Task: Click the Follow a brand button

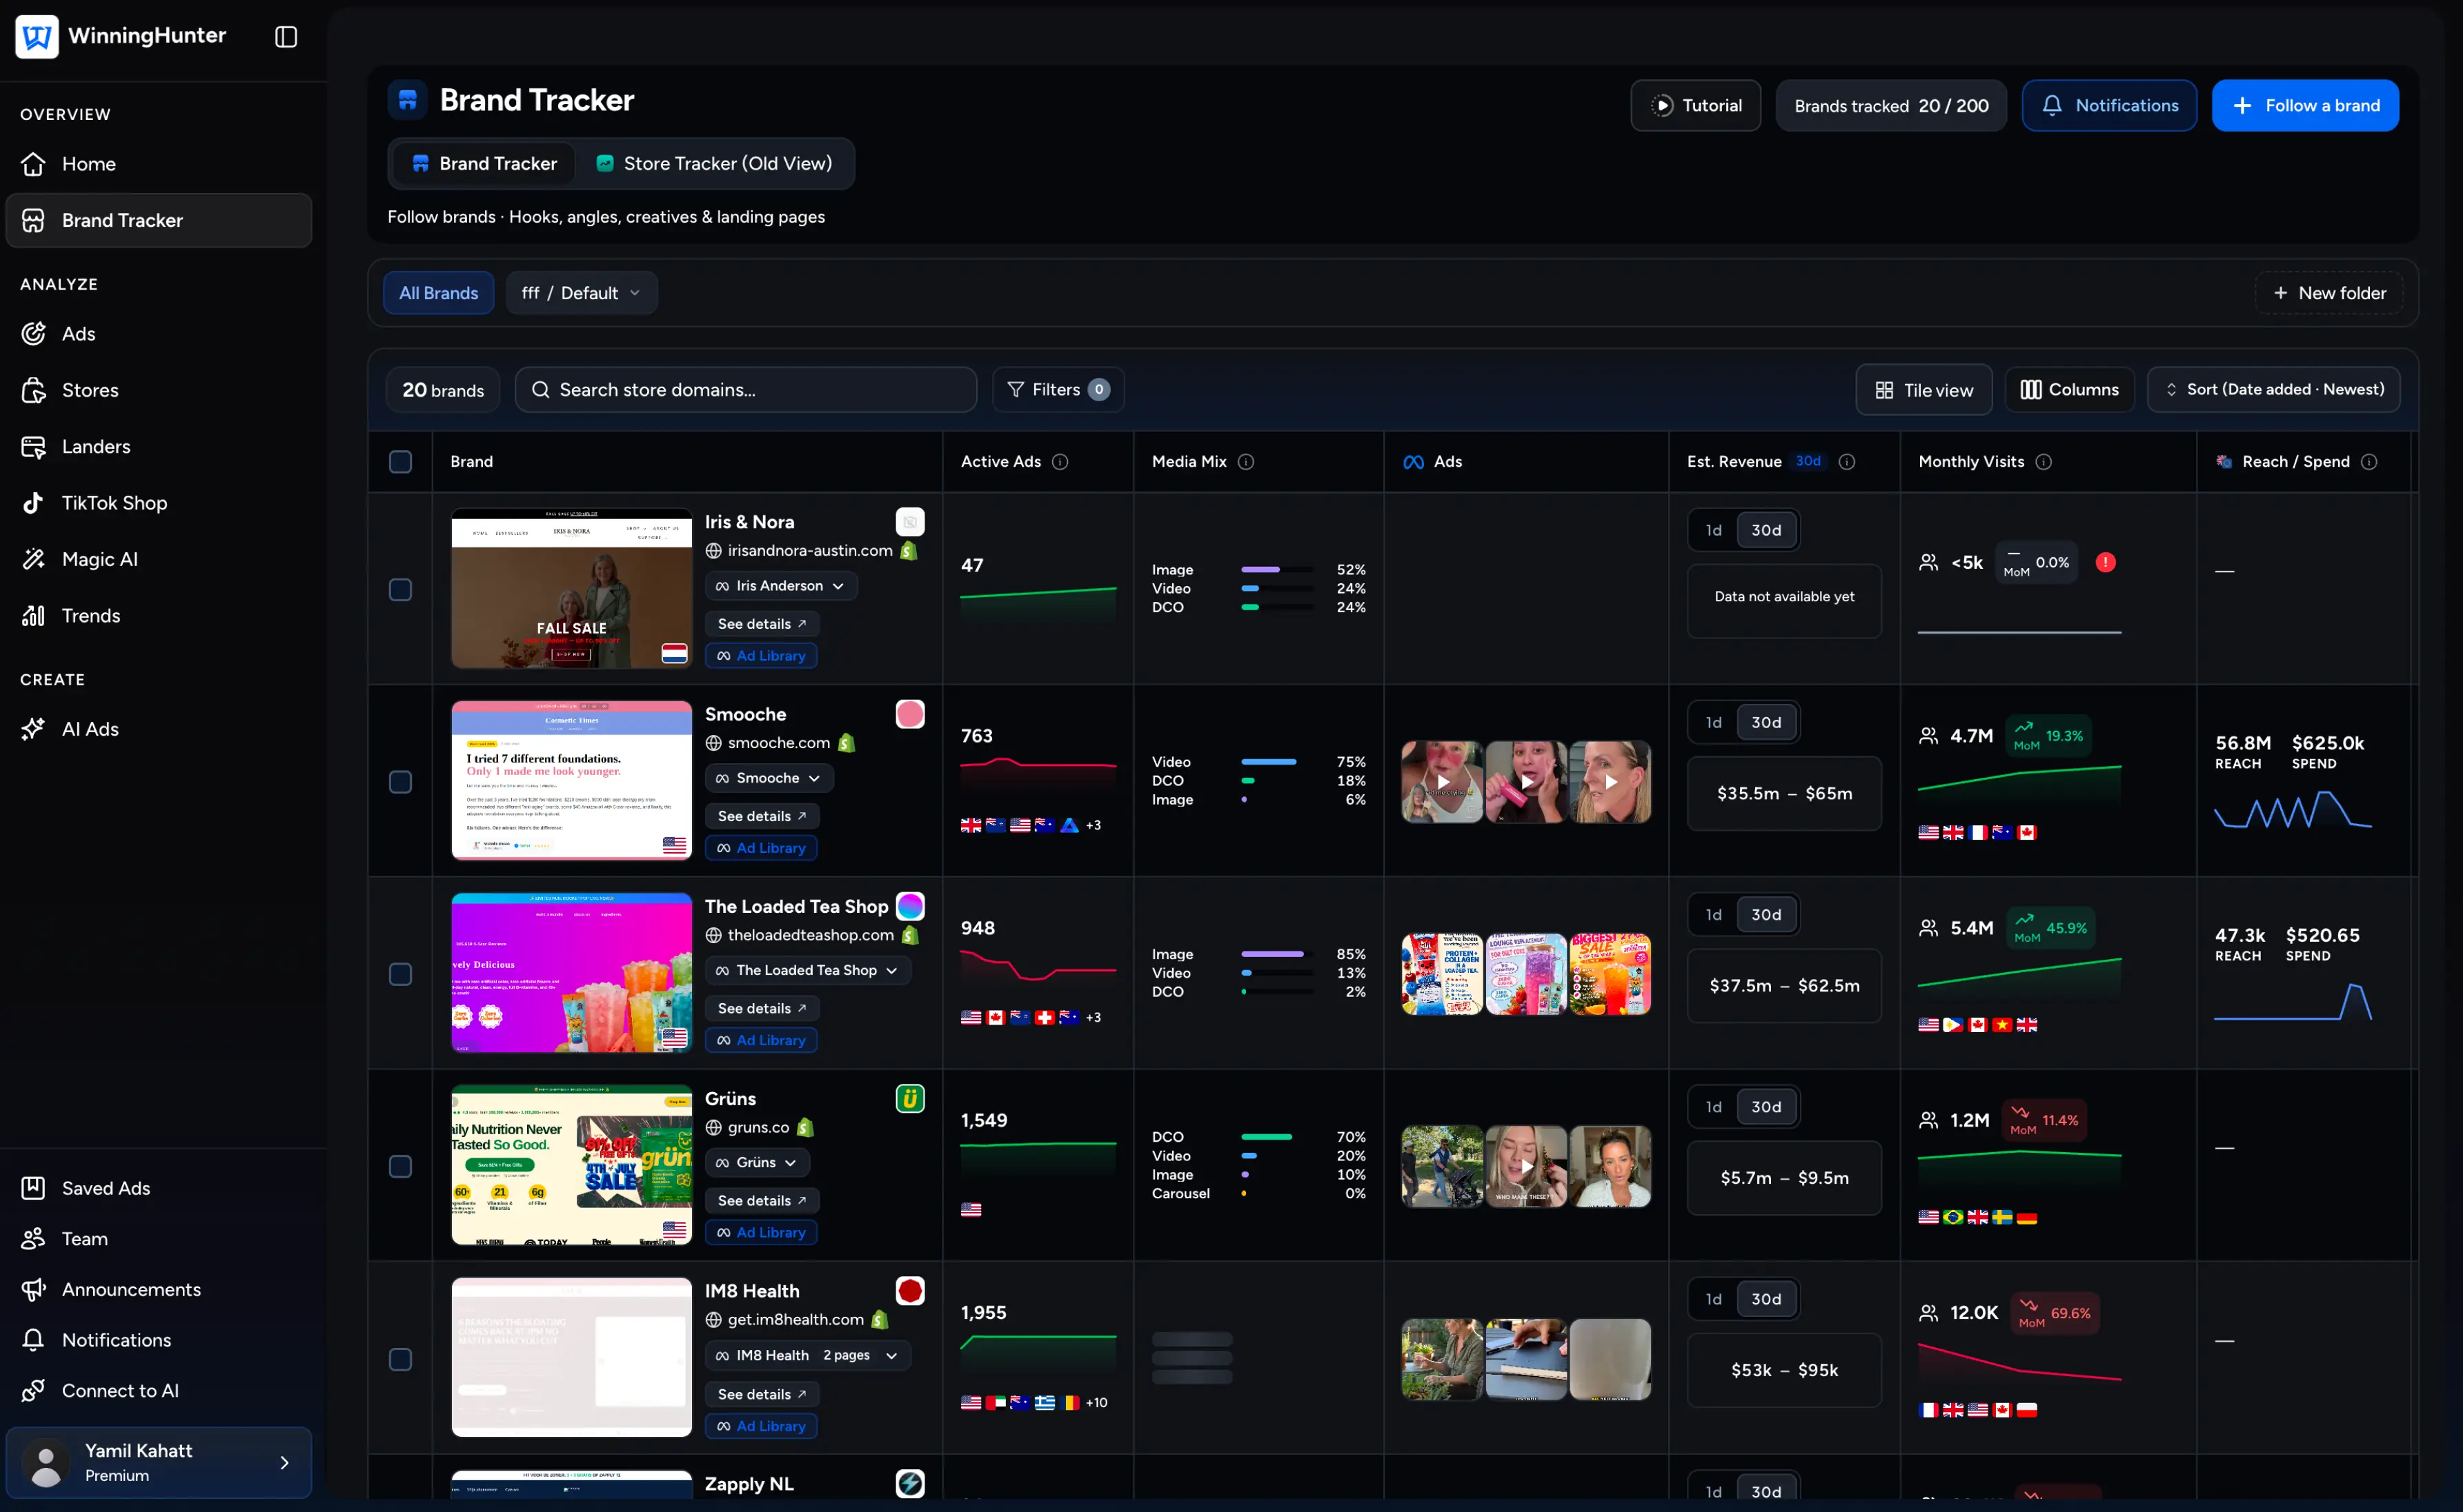Action: [2305, 106]
